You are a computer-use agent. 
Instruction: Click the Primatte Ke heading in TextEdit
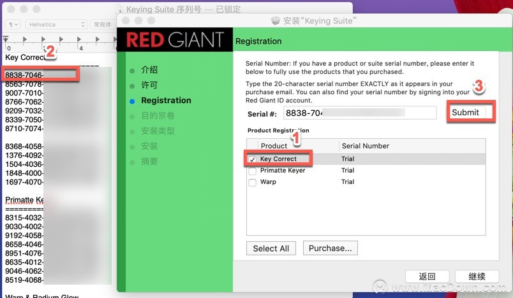point(24,200)
